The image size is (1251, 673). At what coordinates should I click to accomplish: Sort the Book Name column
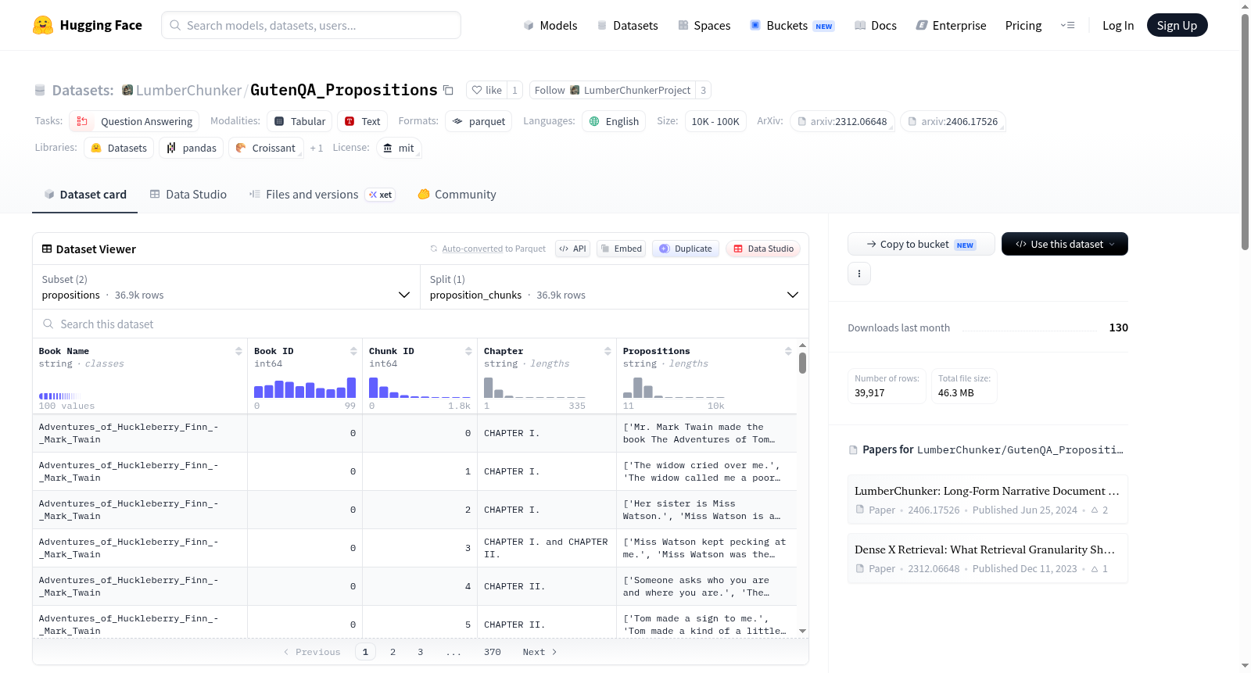[238, 352]
